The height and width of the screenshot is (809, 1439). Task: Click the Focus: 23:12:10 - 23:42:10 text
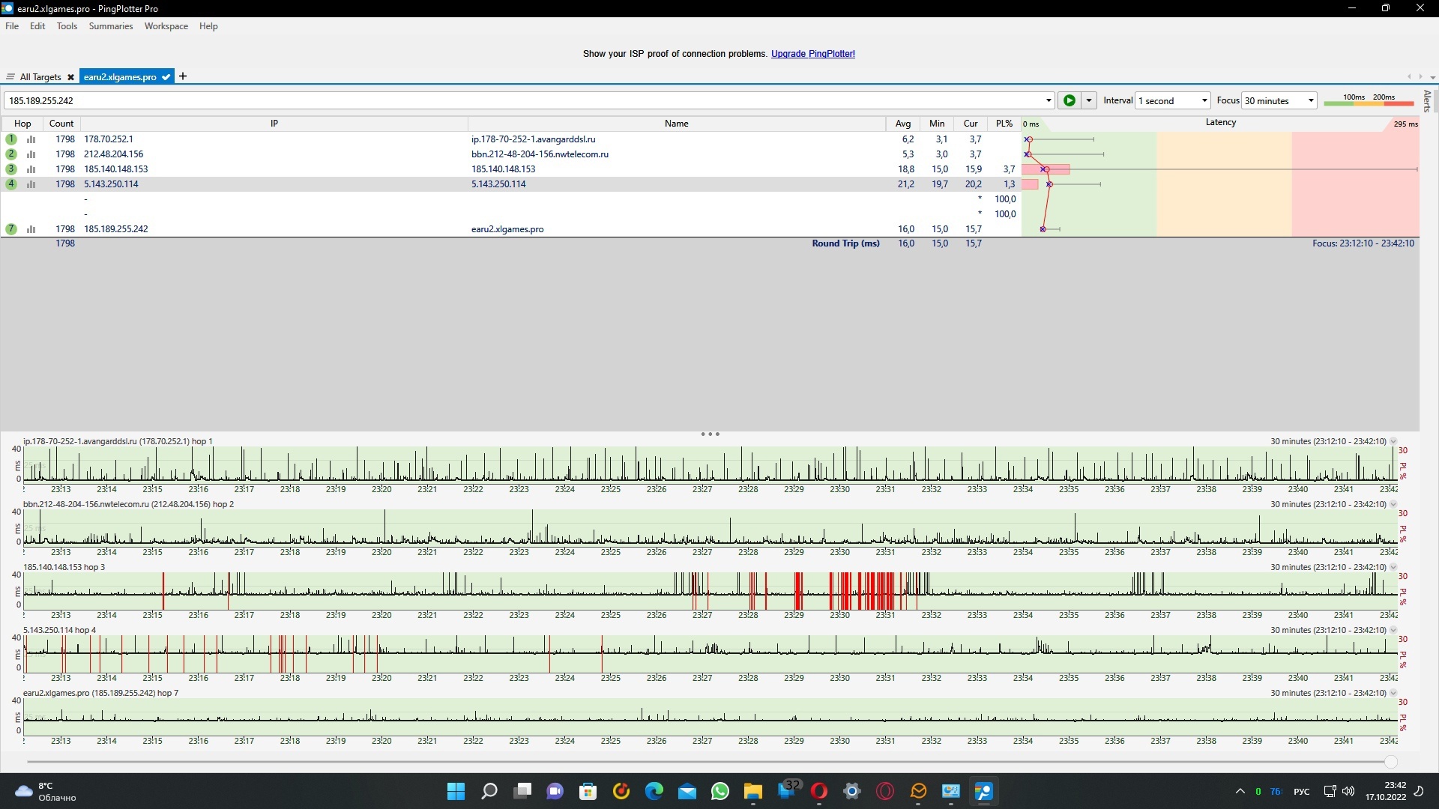1363,243
